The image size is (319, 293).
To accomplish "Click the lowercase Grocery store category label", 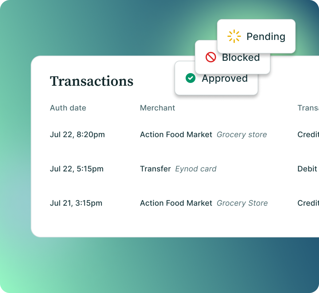I will pyautogui.click(x=242, y=135).
